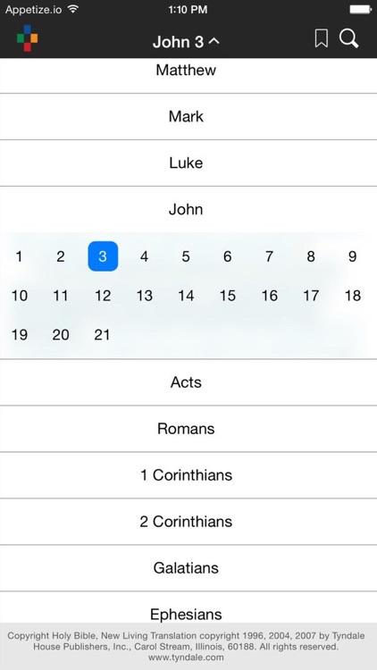This screenshot has height=670, width=377.
Task: Collapse the John 3 chapter picker
Action: click(186, 41)
